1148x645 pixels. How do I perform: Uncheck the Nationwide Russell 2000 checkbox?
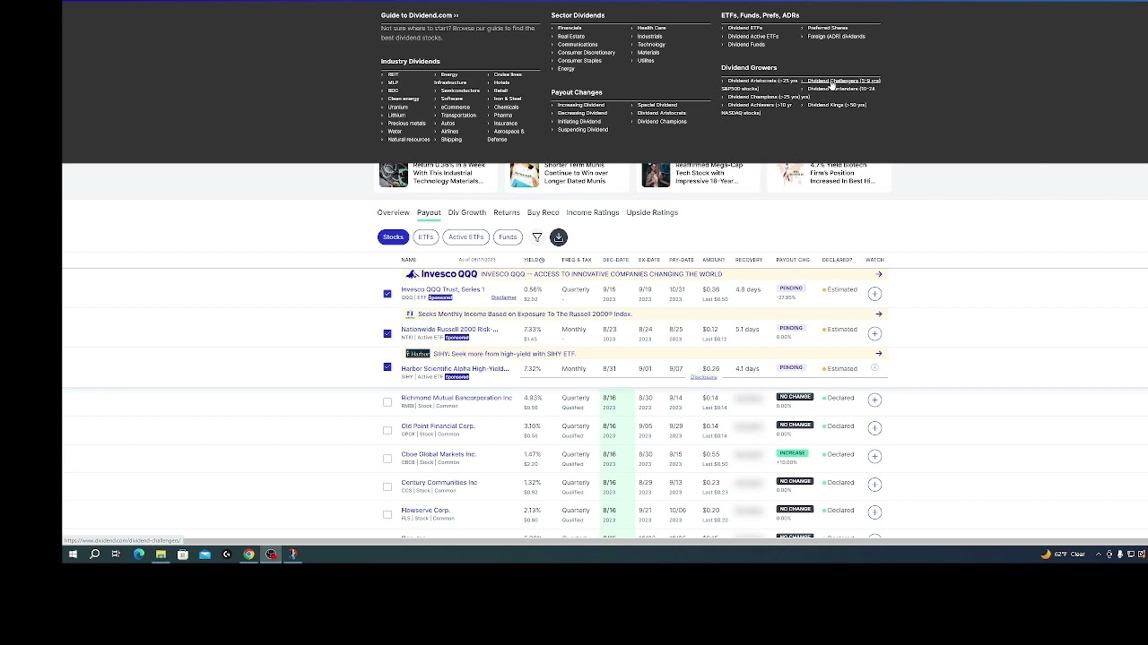(387, 333)
